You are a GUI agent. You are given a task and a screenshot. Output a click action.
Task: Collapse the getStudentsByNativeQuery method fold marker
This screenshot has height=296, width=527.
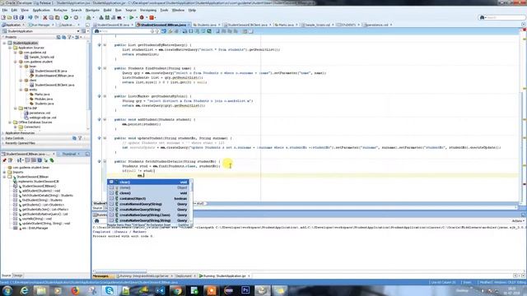[105, 45]
